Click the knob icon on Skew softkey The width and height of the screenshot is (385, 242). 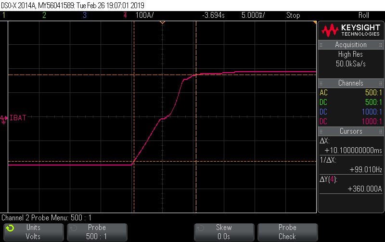point(200,228)
